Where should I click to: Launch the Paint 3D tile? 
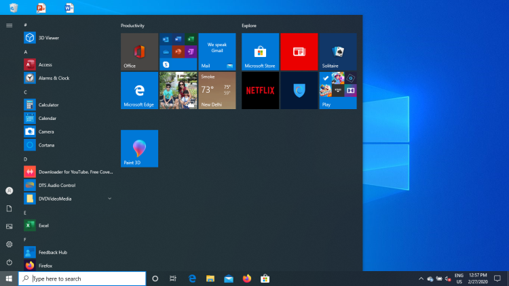(x=139, y=148)
